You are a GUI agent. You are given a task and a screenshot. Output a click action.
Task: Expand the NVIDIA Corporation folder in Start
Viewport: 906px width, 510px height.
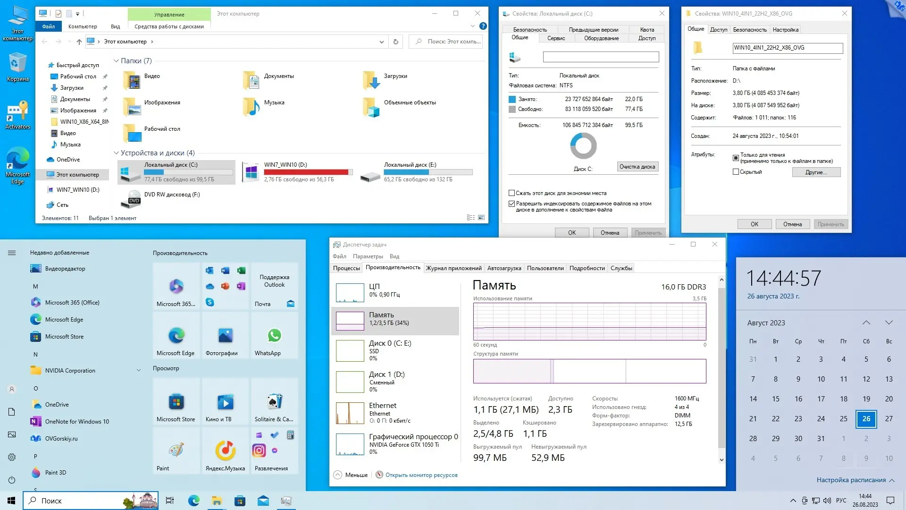139,371
